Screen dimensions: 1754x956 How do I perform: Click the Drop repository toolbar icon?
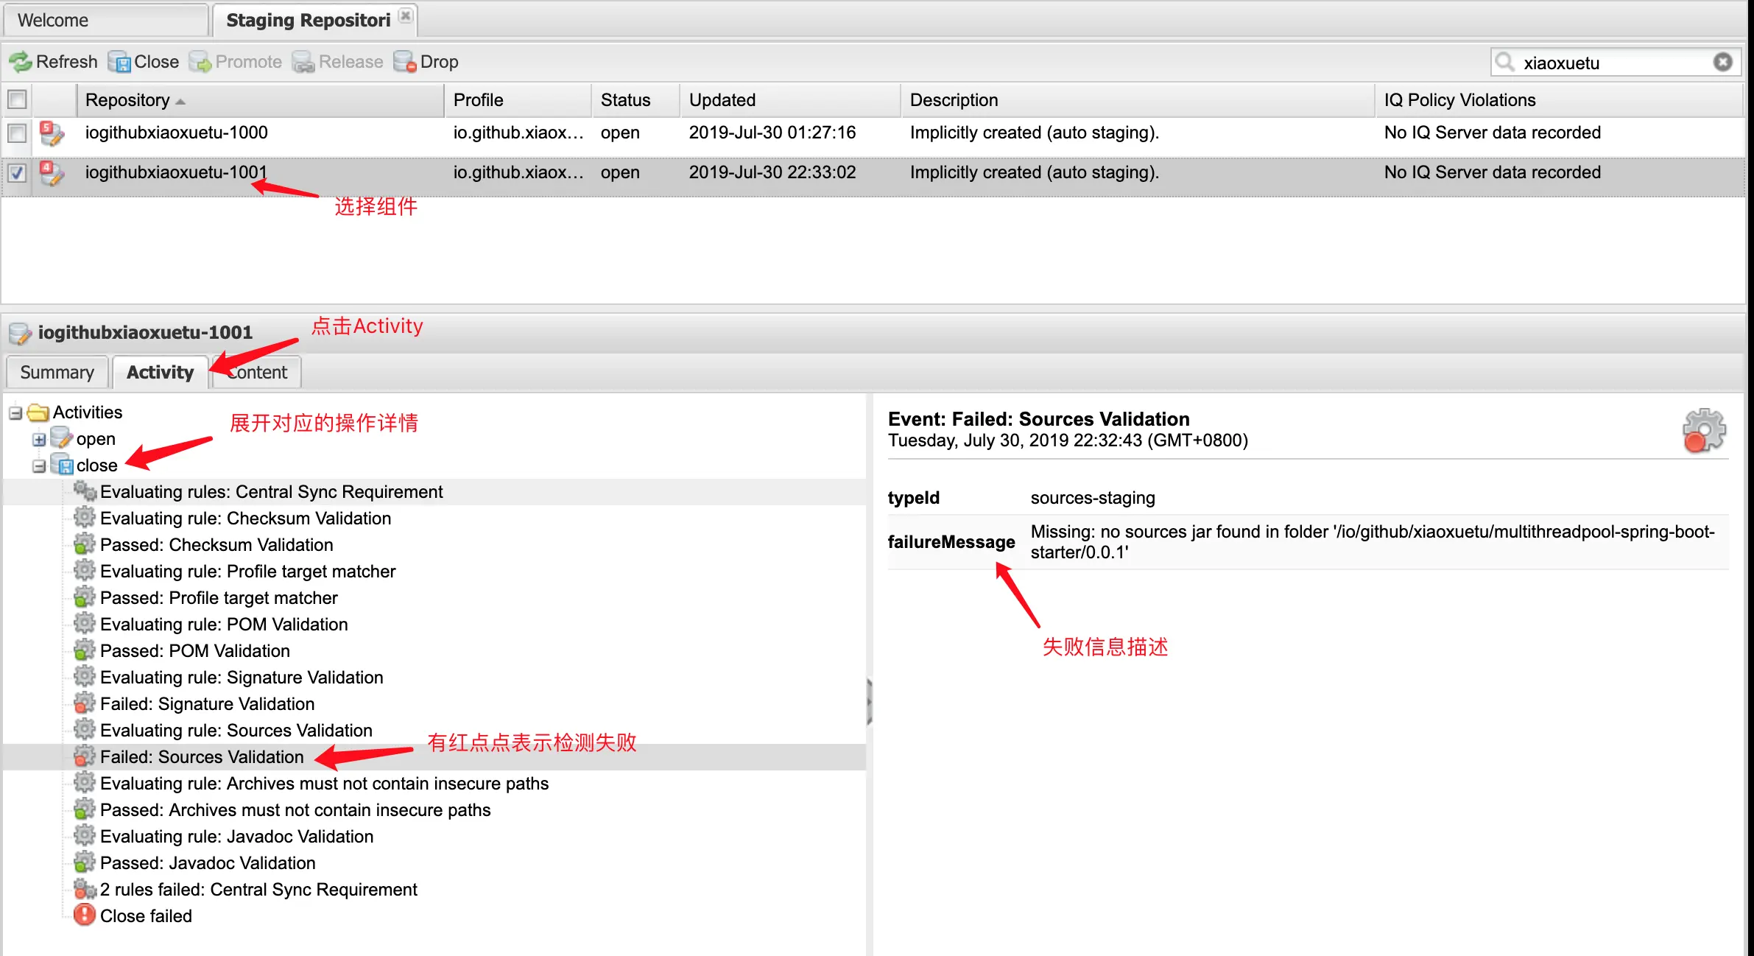coord(404,62)
